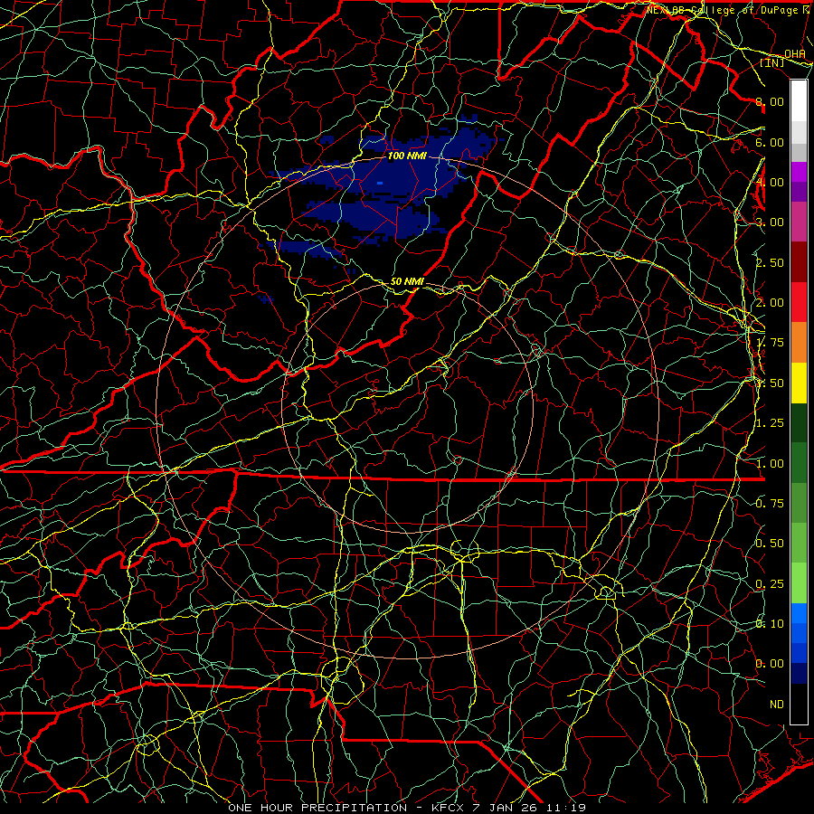
Task: Click the 1.25 legend value
Action: pos(770,423)
